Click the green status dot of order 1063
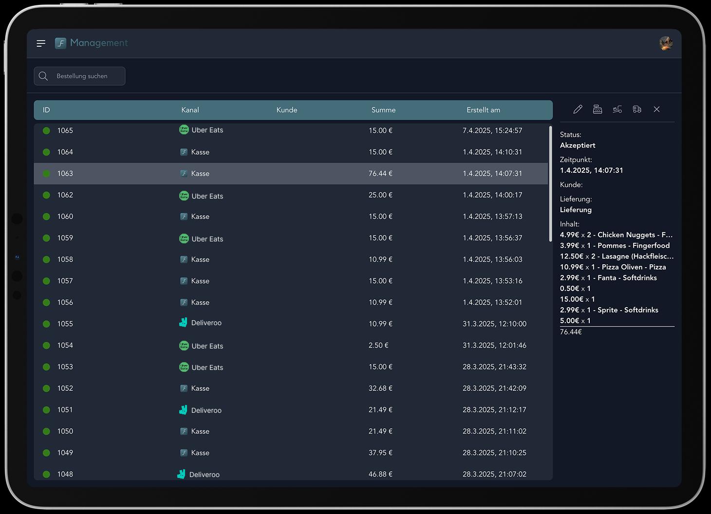Screen dimensions: 711x514 pyautogui.click(x=46, y=173)
